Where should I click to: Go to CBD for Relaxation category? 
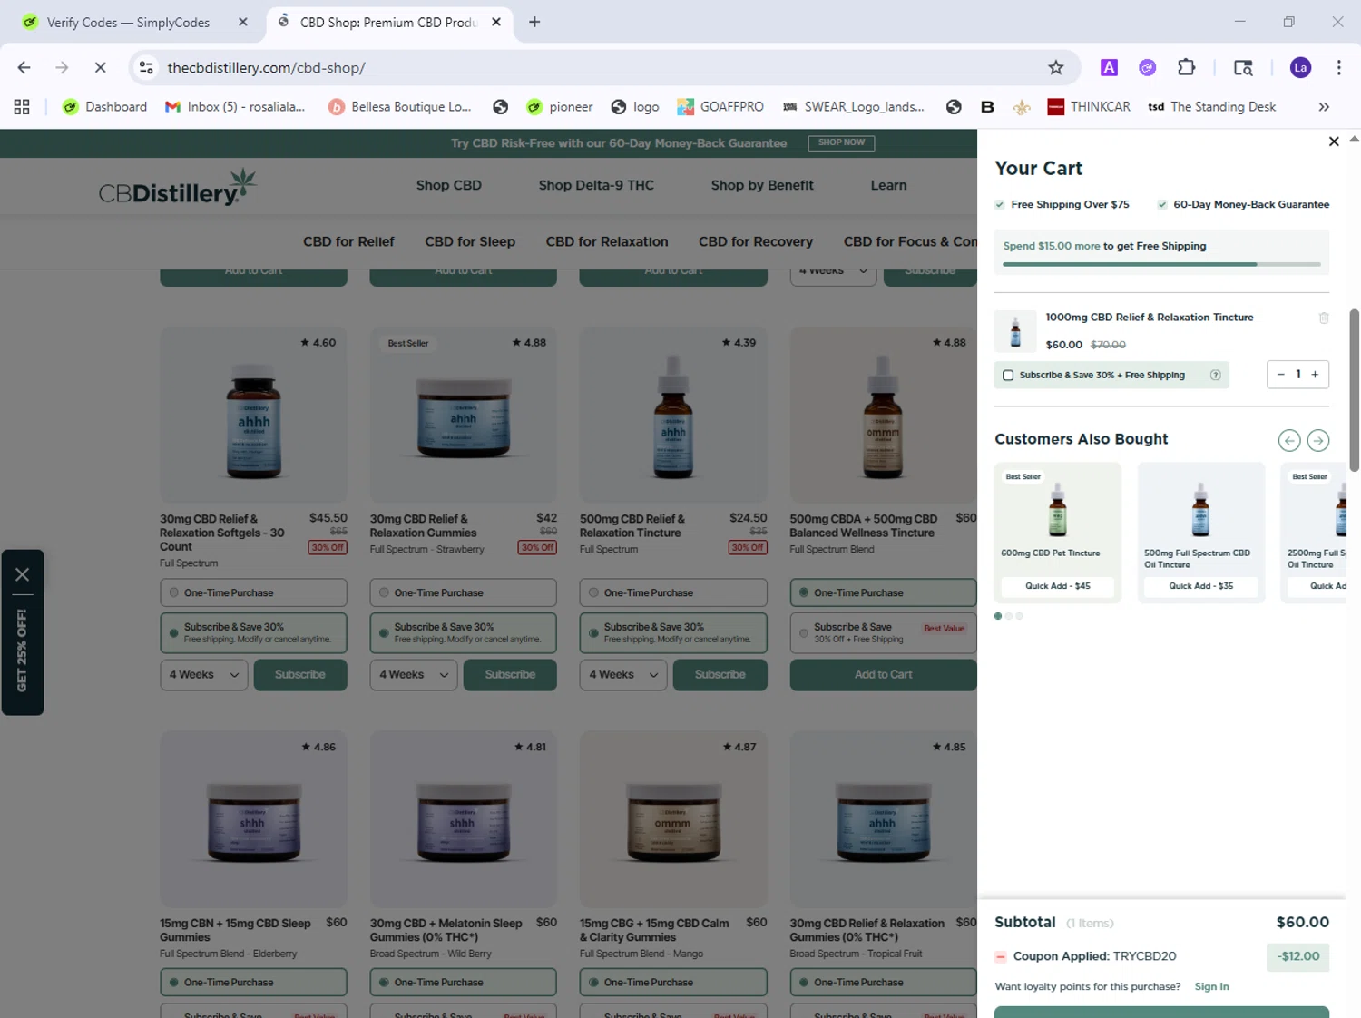(x=607, y=242)
